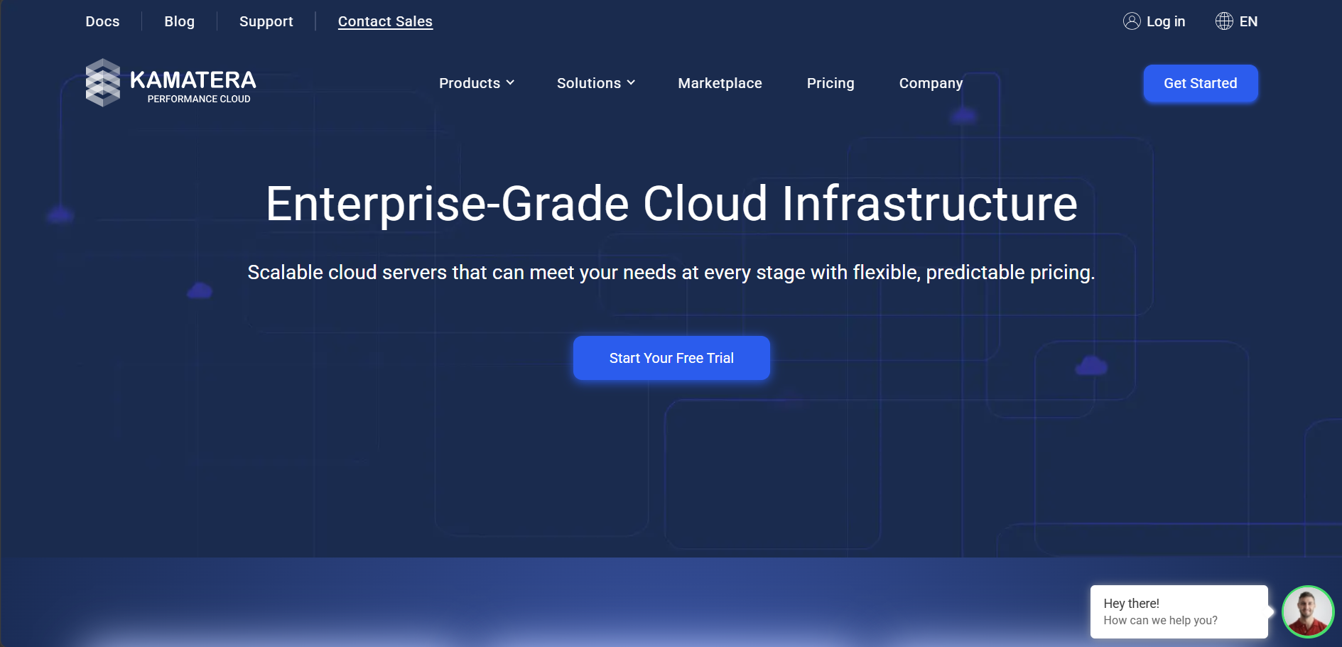Click the hexagonal Kamatera cube emblem

(103, 82)
